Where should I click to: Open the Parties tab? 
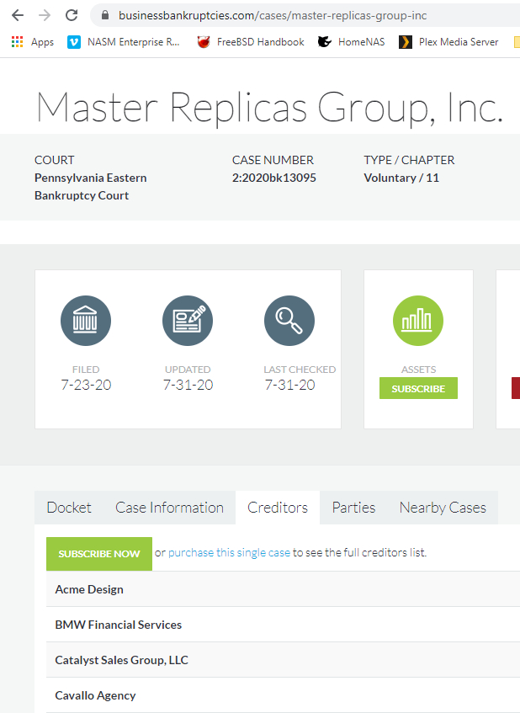click(x=353, y=508)
